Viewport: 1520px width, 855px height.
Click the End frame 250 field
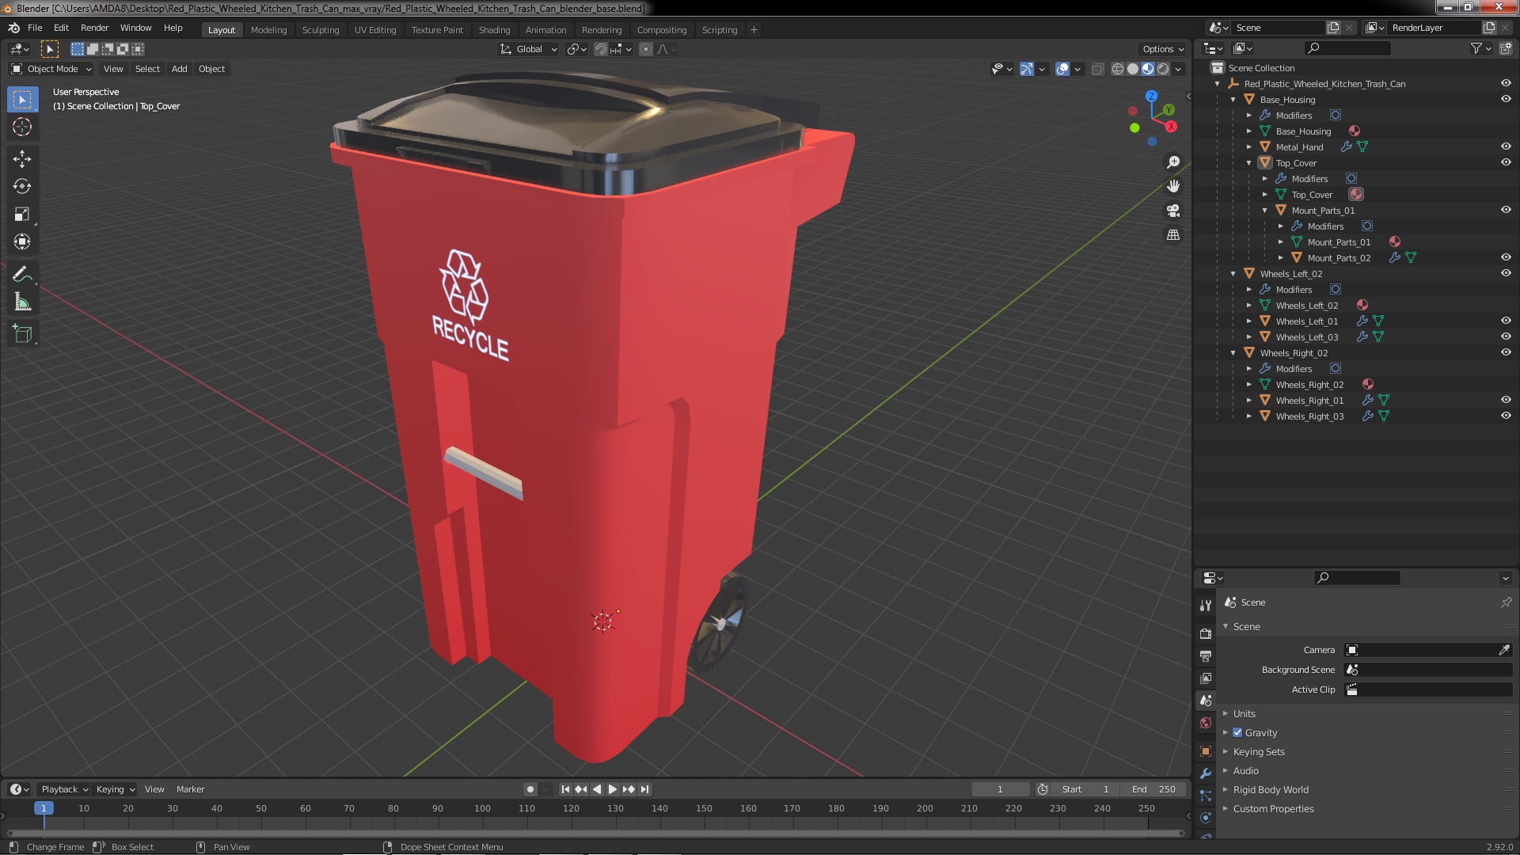point(1153,789)
